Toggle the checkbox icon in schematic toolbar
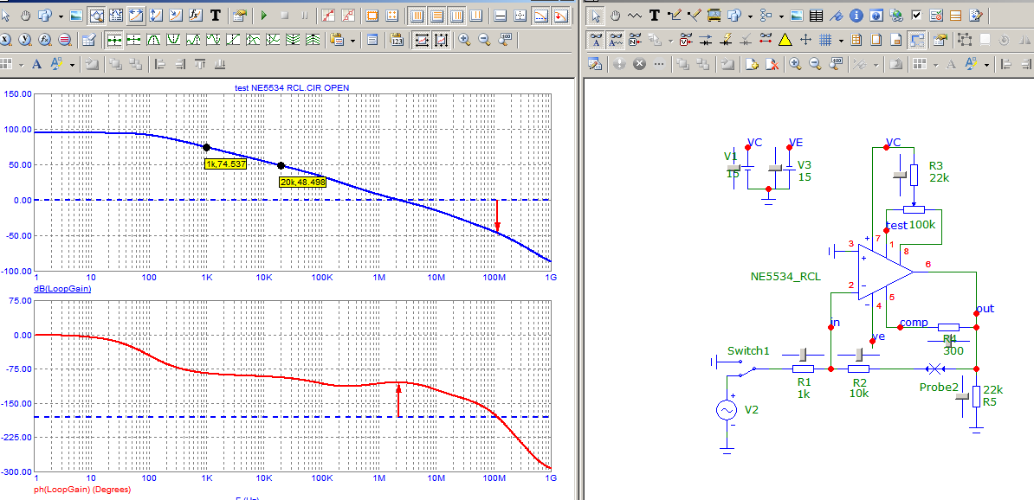This screenshot has width=1034, height=500. pos(916,16)
